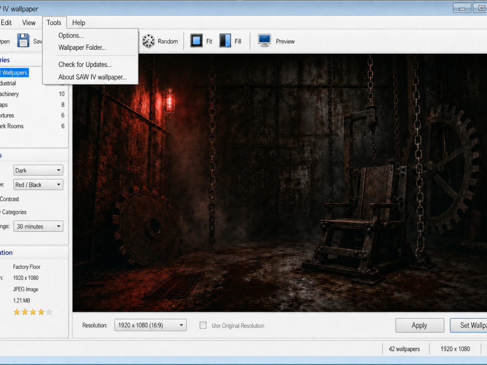Click the Contrast option label

tap(9, 199)
